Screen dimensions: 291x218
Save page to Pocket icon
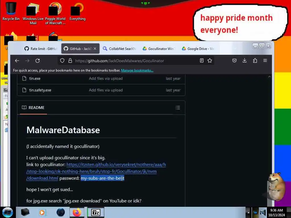[x=234, y=60]
